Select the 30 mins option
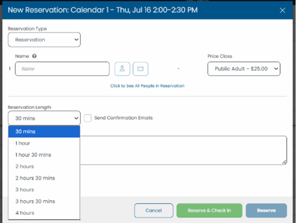 coord(44,131)
